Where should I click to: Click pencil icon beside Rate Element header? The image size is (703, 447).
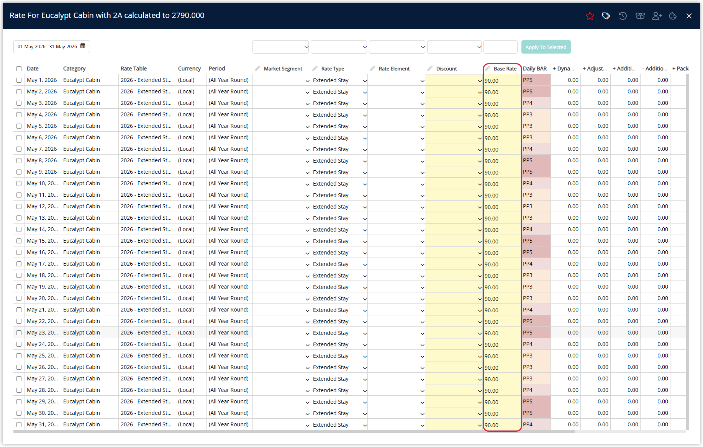372,69
